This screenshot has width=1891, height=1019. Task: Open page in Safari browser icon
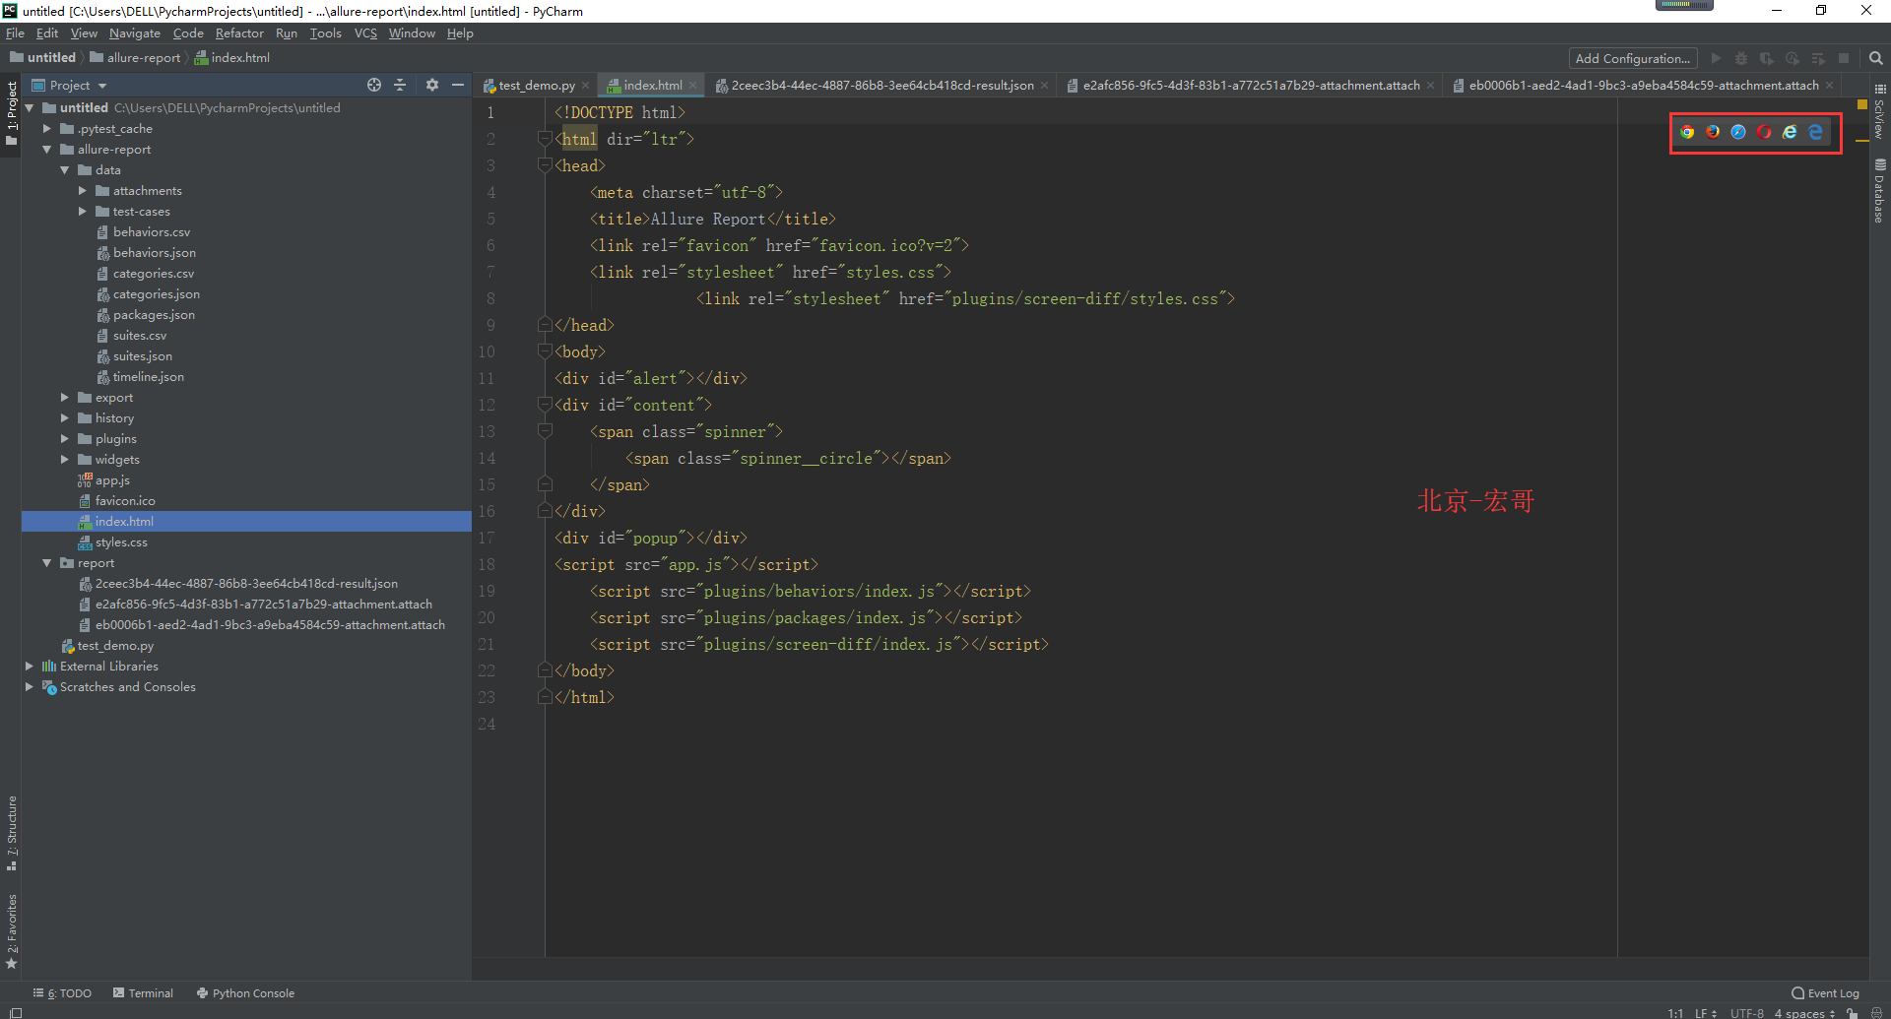pos(1738,132)
